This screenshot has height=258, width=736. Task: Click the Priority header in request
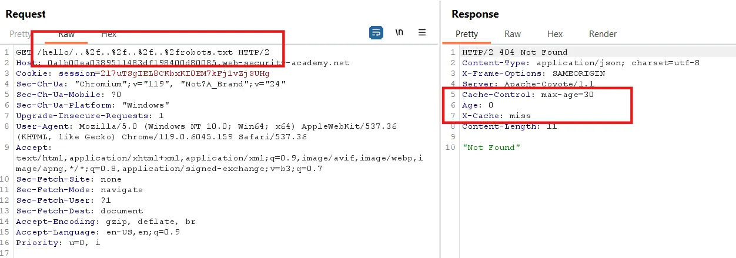tap(58, 243)
